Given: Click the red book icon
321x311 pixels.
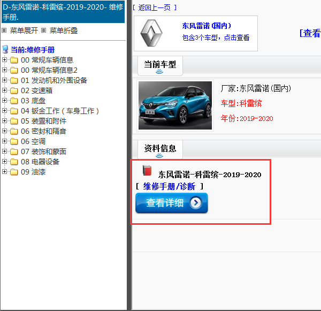Looking at the screenshot, I should [x=147, y=170].
